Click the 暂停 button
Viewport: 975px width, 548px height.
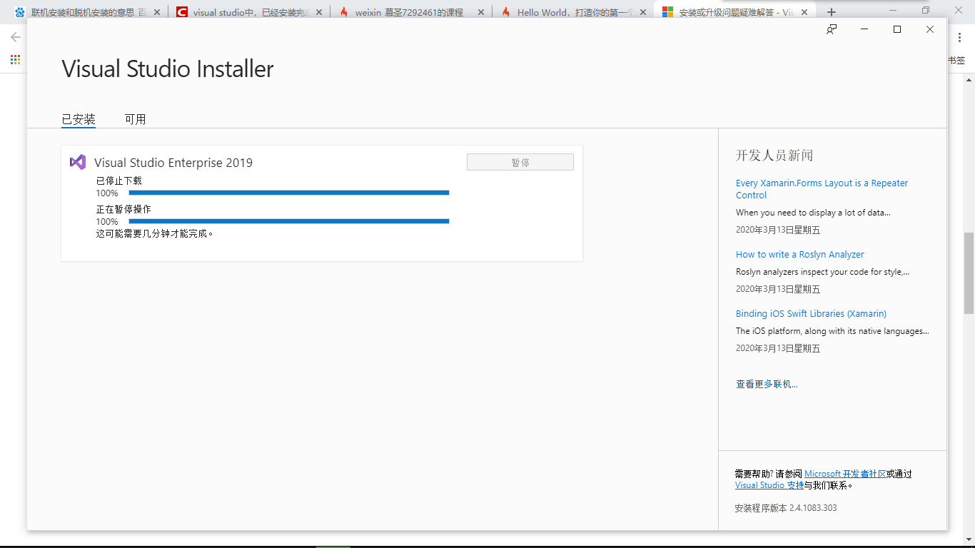click(x=520, y=162)
